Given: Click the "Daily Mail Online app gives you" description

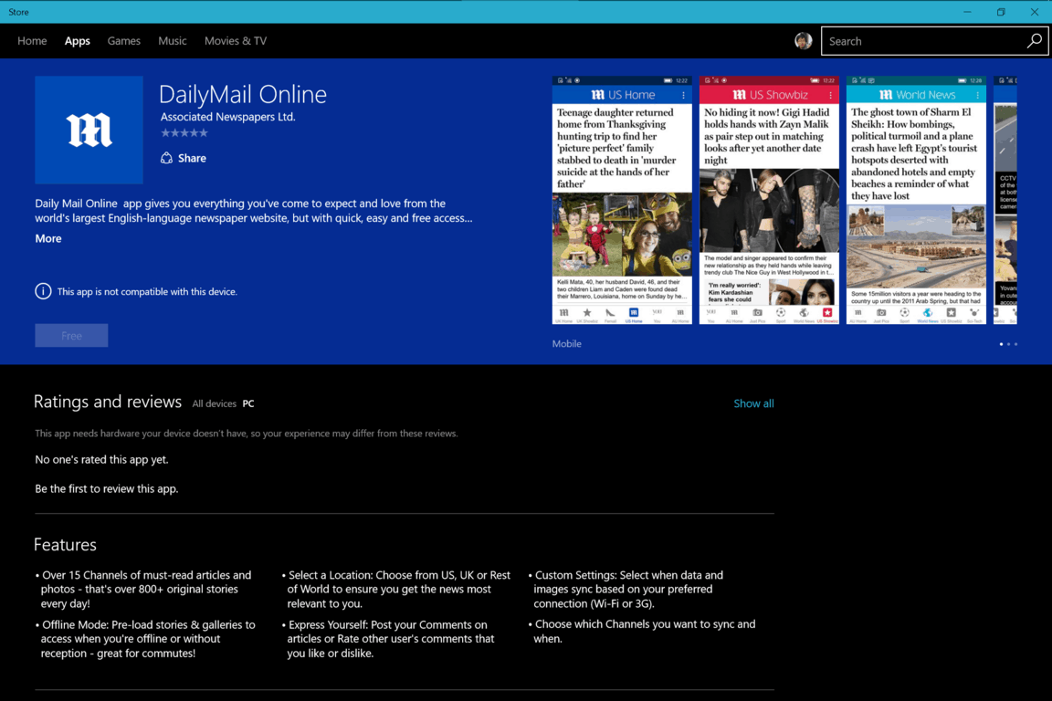Looking at the screenshot, I should pos(254,211).
